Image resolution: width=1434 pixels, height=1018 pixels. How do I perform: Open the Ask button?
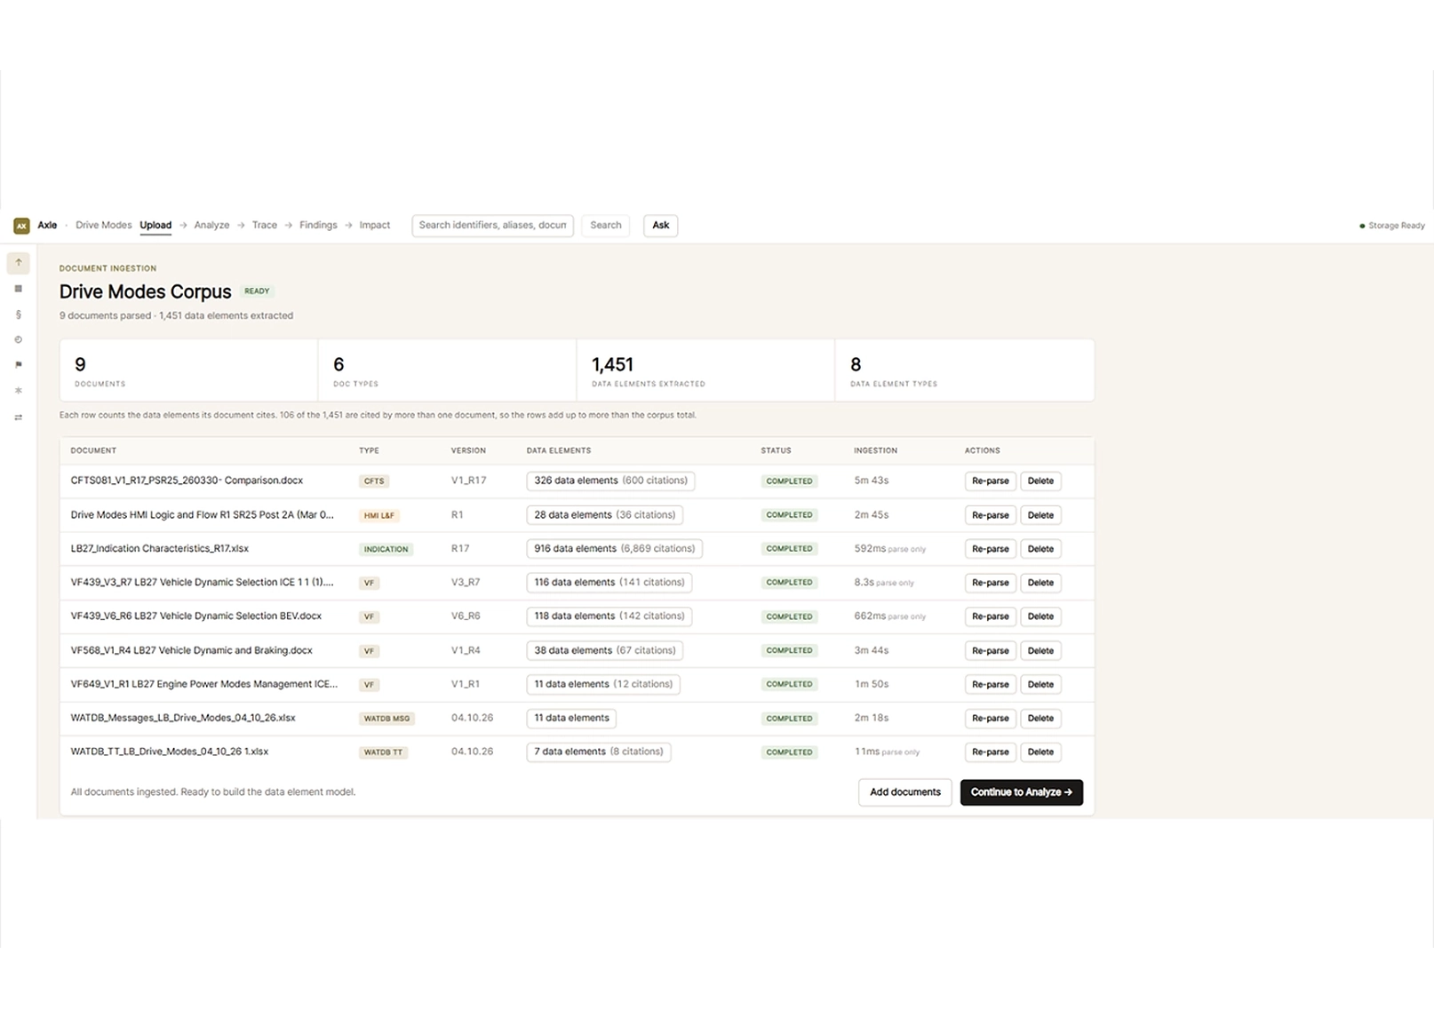point(661,226)
